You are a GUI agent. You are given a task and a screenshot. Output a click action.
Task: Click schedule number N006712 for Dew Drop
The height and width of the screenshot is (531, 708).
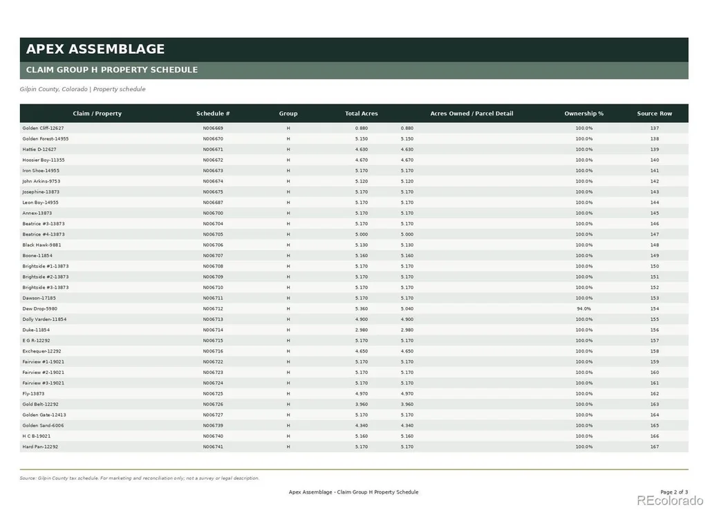coord(213,309)
